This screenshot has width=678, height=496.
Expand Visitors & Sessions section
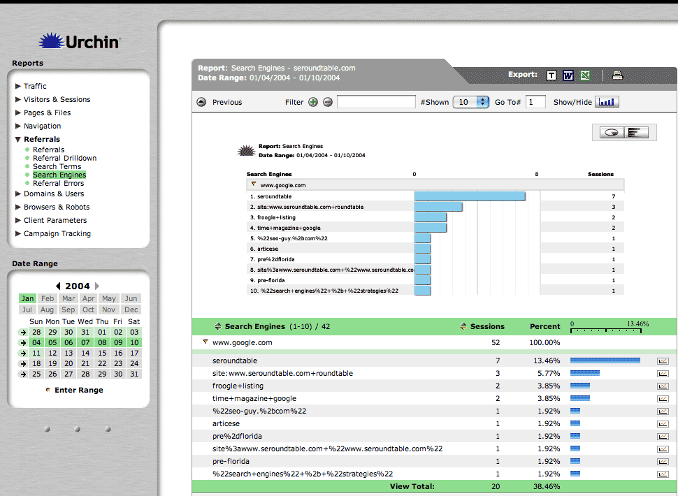pyautogui.click(x=18, y=99)
